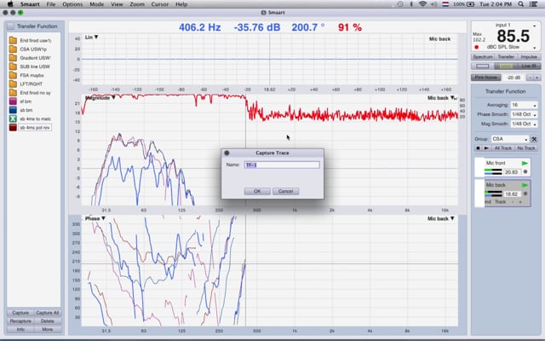Image resolution: width=545 pixels, height=341 pixels.
Task: Confirm capture with the OK button
Action: (256, 191)
